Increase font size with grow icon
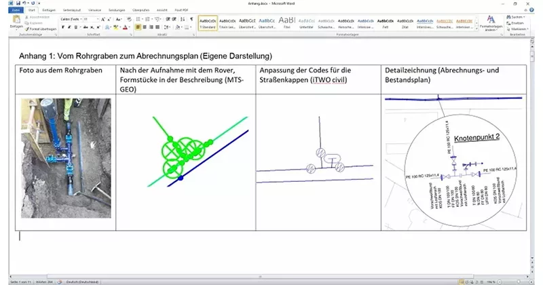The height and width of the screenshot is (285, 543). 103,20
